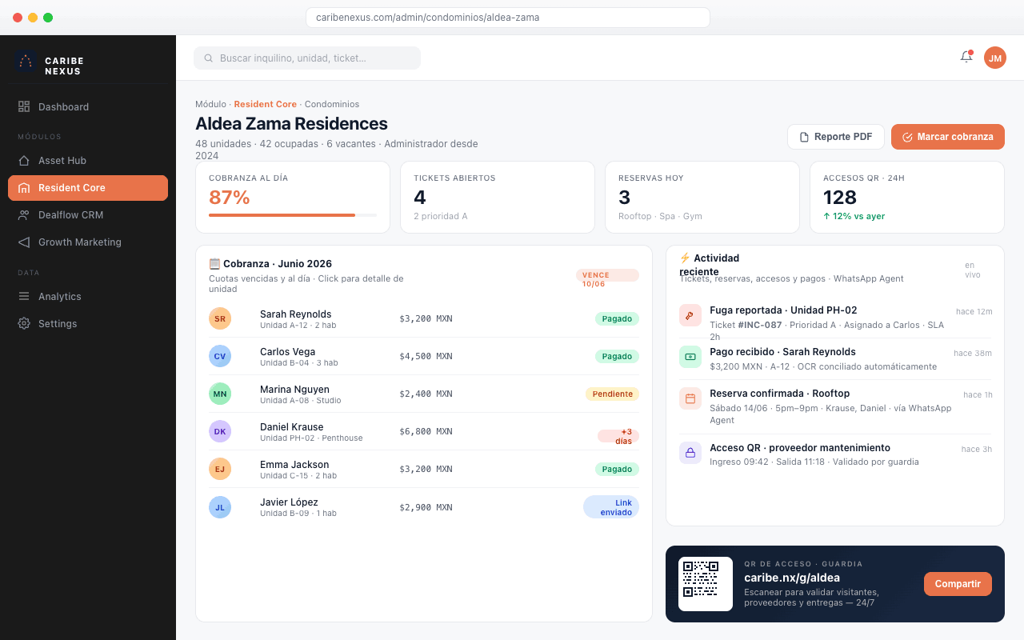Viewport: 1024px width, 640px height.
Task: Click the $2,400 MXN amount
Action: pos(426,394)
